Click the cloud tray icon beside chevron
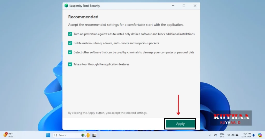265x139 pixels. click(216, 135)
